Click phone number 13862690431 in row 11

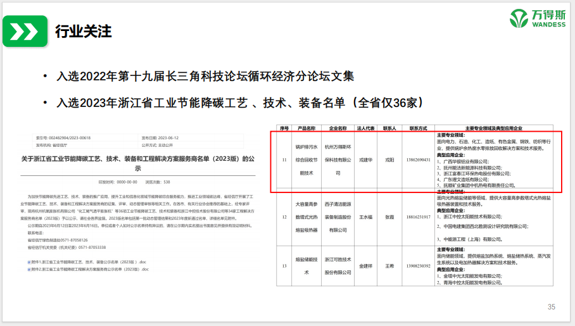click(x=419, y=160)
